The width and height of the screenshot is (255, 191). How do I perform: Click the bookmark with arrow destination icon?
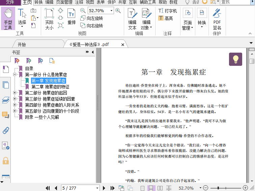click(x=40, y=61)
